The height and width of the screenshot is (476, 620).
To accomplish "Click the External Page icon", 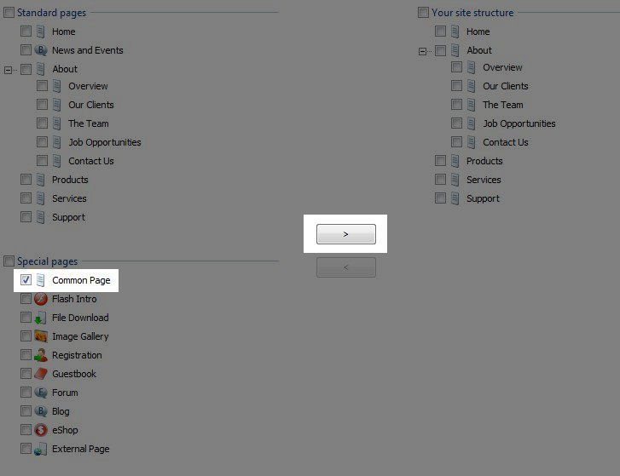I will [41, 449].
